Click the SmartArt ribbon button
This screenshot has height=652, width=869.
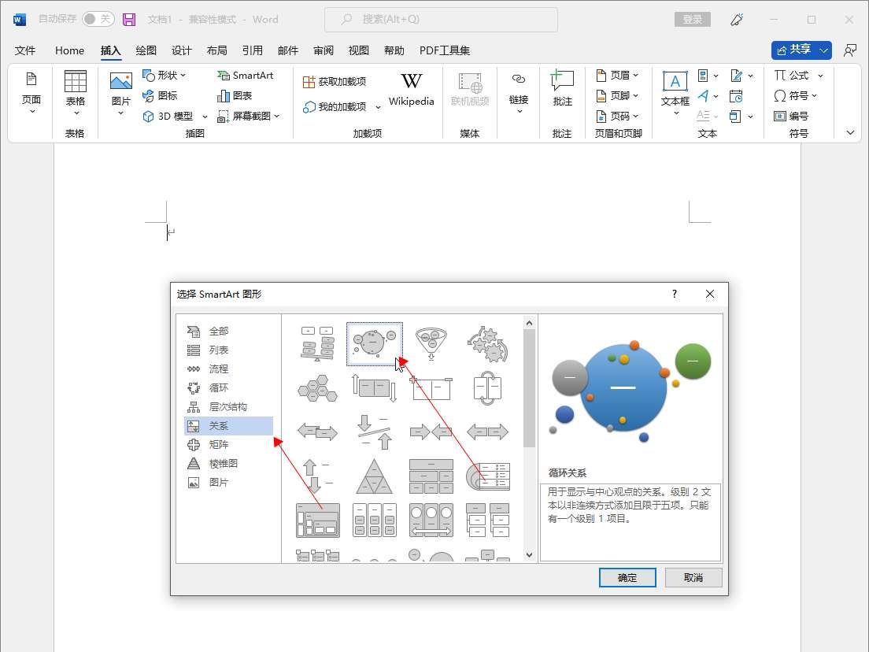point(245,75)
